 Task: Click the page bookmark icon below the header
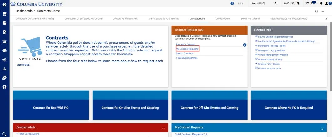316,11
